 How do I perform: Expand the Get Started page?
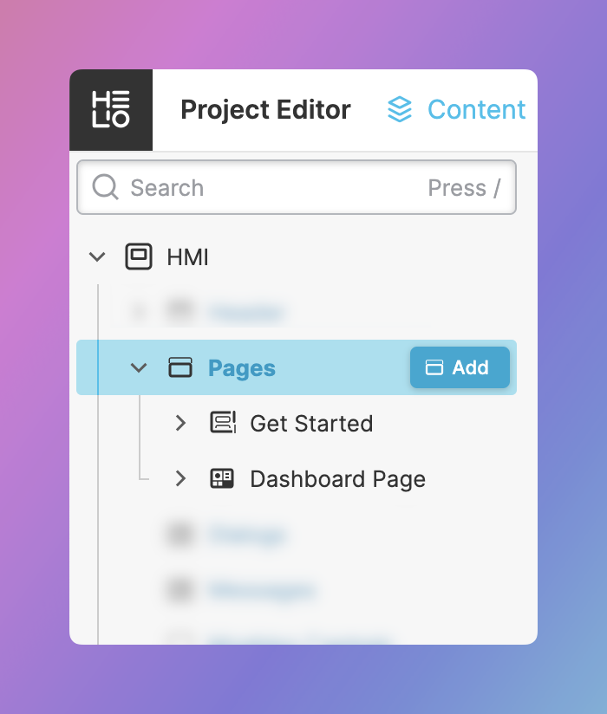[x=180, y=423]
